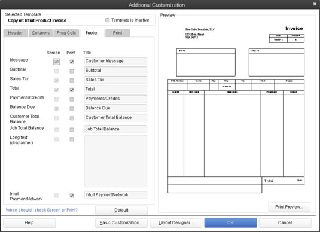
Task: Edit the Sales Tax title field
Action: 115,80
